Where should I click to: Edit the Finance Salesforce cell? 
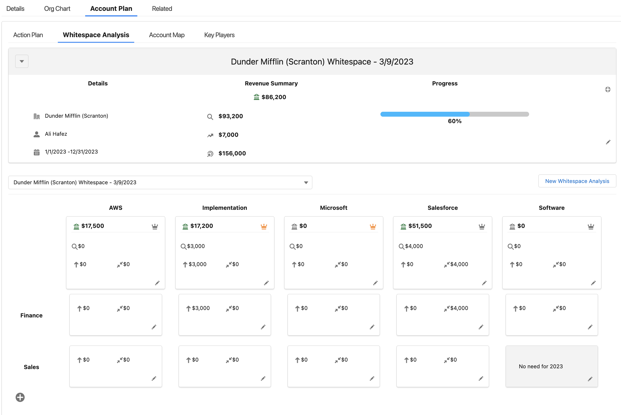(x=481, y=327)
